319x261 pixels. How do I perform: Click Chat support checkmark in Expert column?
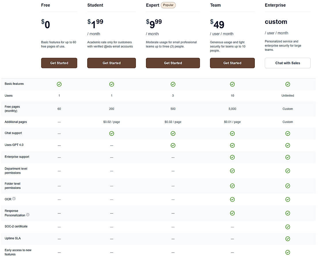click(173, 134)
